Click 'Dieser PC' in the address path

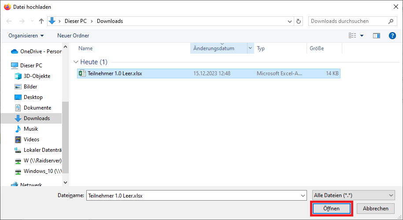pyautogui.click(x=76, y=21)
